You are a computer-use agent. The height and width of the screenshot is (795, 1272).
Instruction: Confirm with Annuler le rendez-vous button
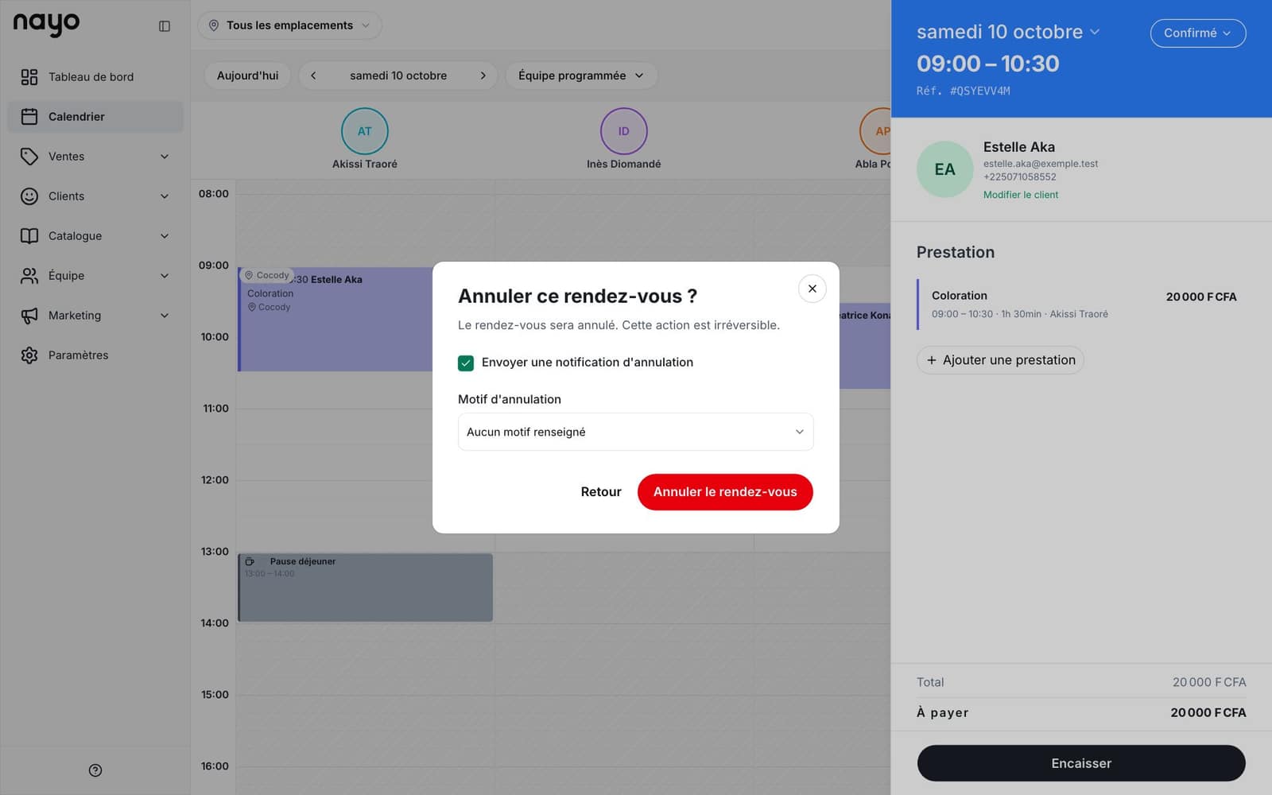pyautogui.click(x=725, y=492)
